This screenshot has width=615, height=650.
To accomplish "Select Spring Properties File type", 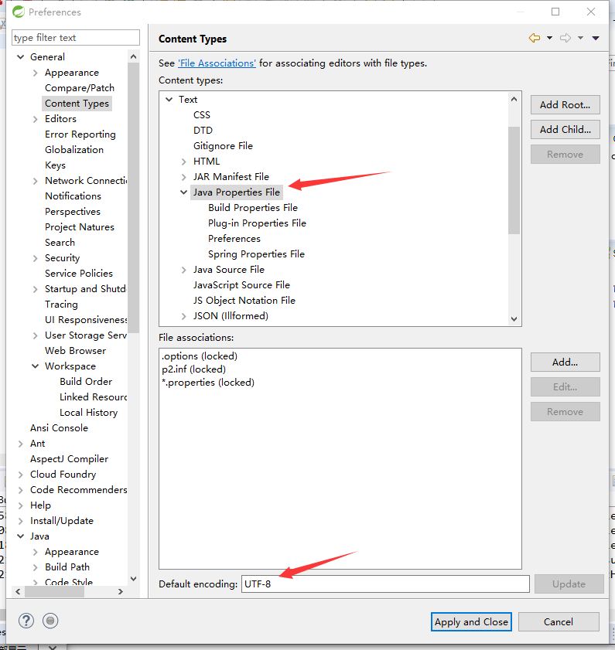I will point(256,254).
